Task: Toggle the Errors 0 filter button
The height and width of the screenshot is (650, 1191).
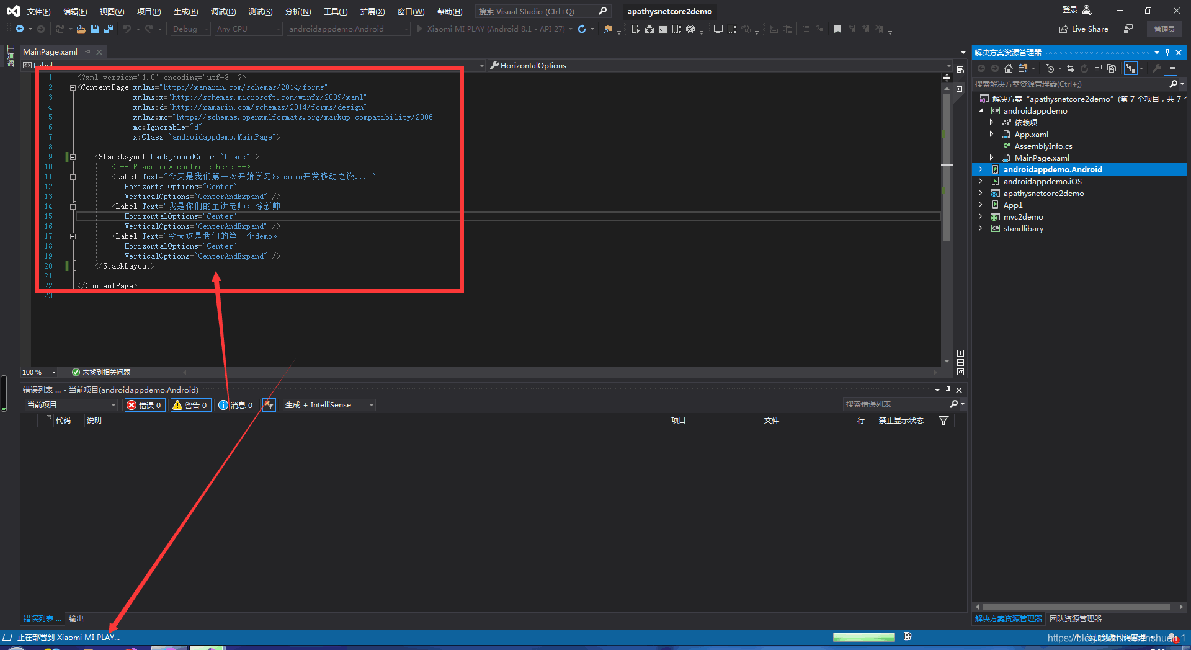Action: (x=145, y=405)
